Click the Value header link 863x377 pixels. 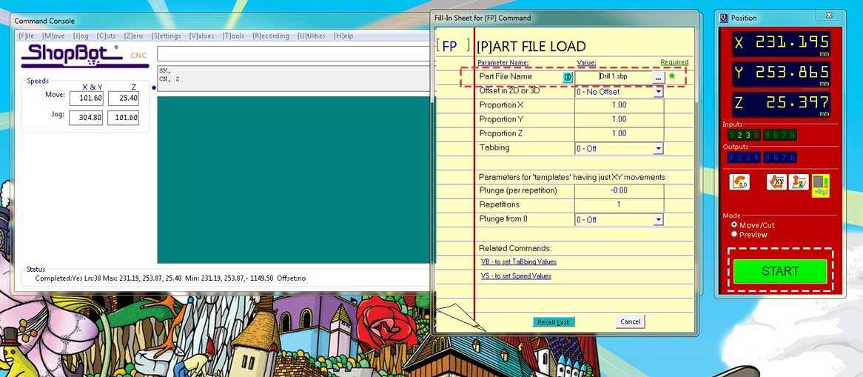[x=586, y=62]
